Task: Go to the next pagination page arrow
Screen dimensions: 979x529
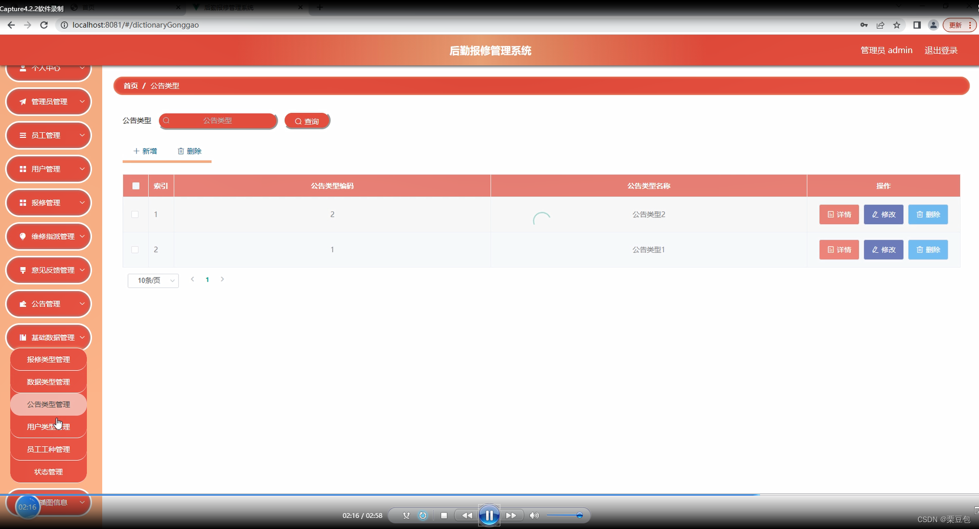Action: 222,280
